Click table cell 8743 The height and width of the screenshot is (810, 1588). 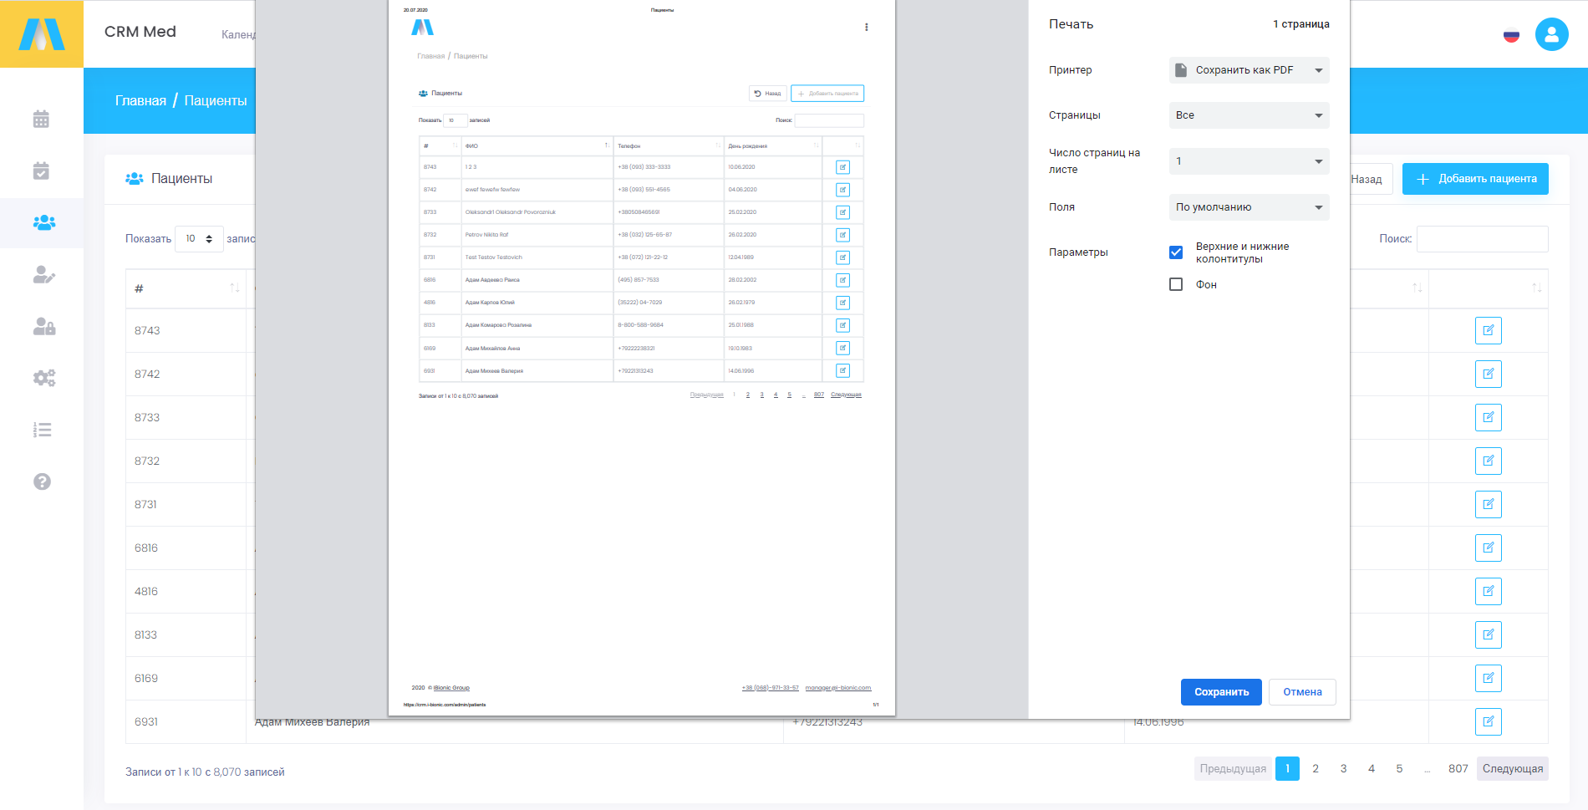pyautogui.click(x=186, y=330)
